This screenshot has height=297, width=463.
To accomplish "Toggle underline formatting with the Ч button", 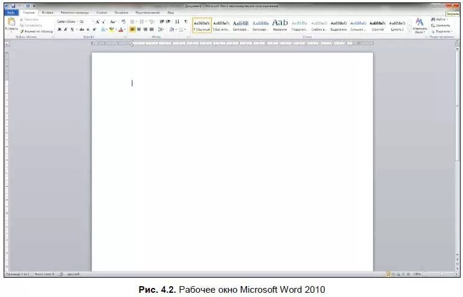I will coord(72,30).
